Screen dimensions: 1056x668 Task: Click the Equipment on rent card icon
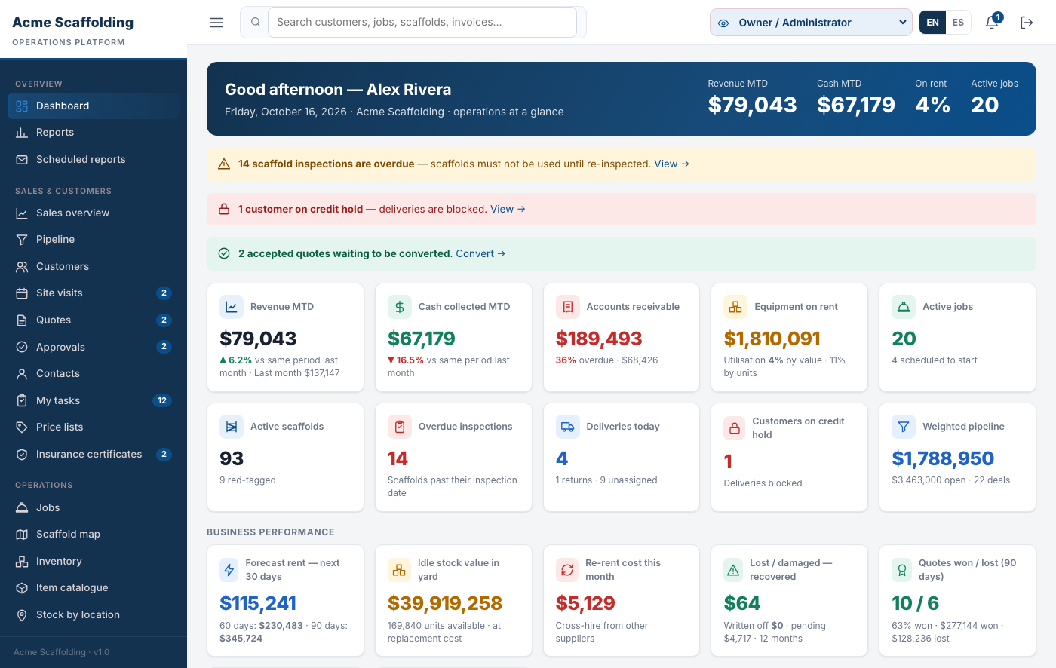point(735,307)
